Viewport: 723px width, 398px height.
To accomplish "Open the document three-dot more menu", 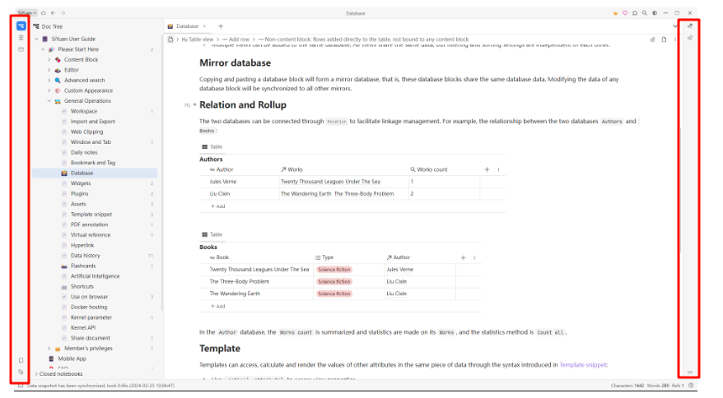I will [x=675, y=39].
